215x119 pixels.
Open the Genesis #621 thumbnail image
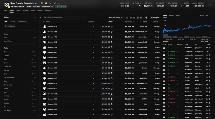[x=45, y=27]
